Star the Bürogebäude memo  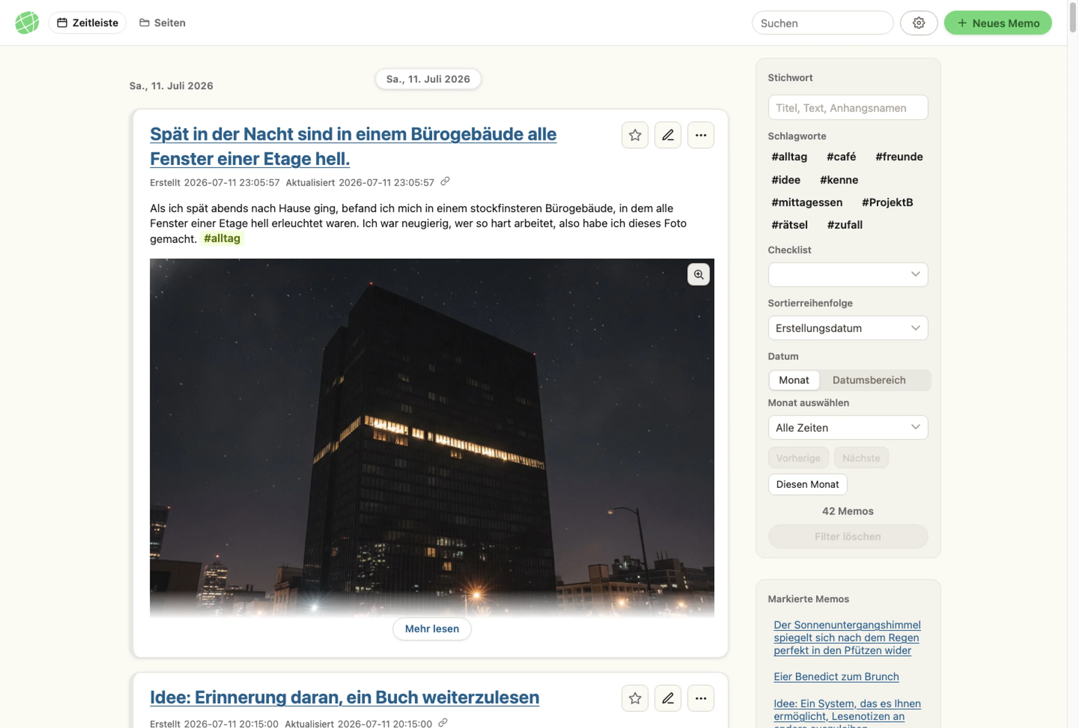pos(634,135)
